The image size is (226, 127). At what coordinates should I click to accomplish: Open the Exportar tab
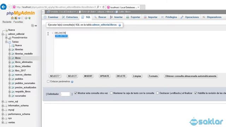[133, 17]
